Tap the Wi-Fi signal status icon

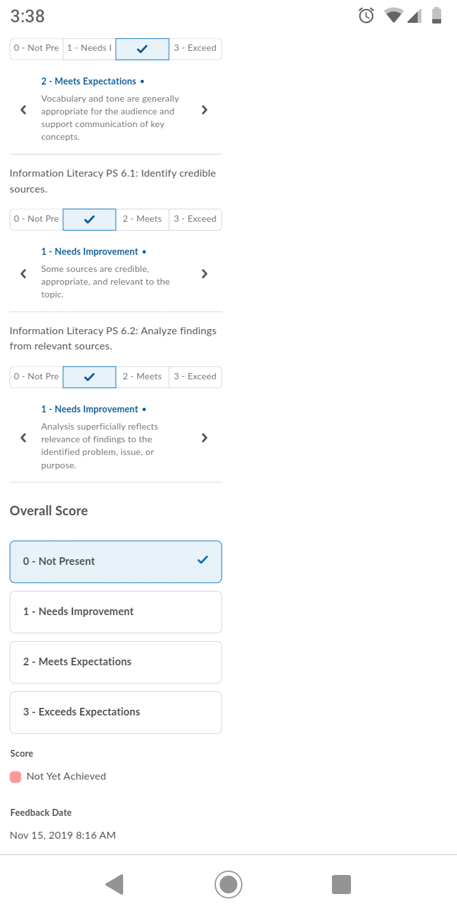(x=394, y=15)
